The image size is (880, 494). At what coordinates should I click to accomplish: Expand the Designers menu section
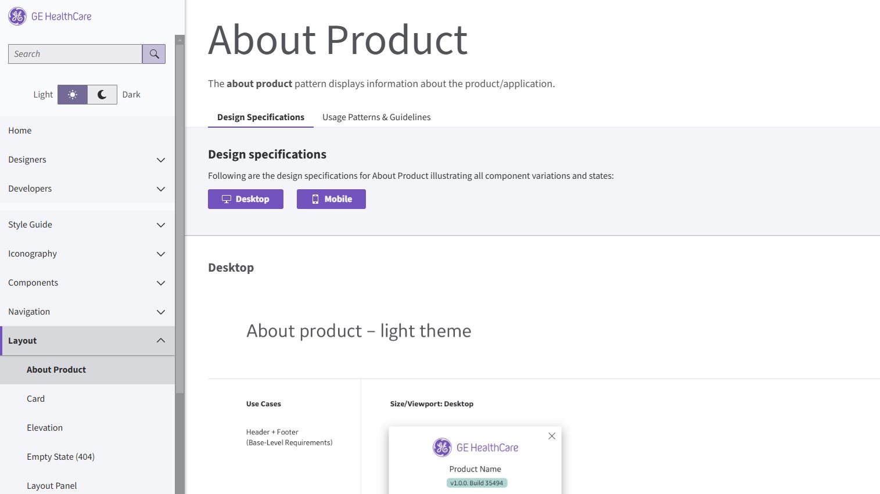click(x=161, y=160)
